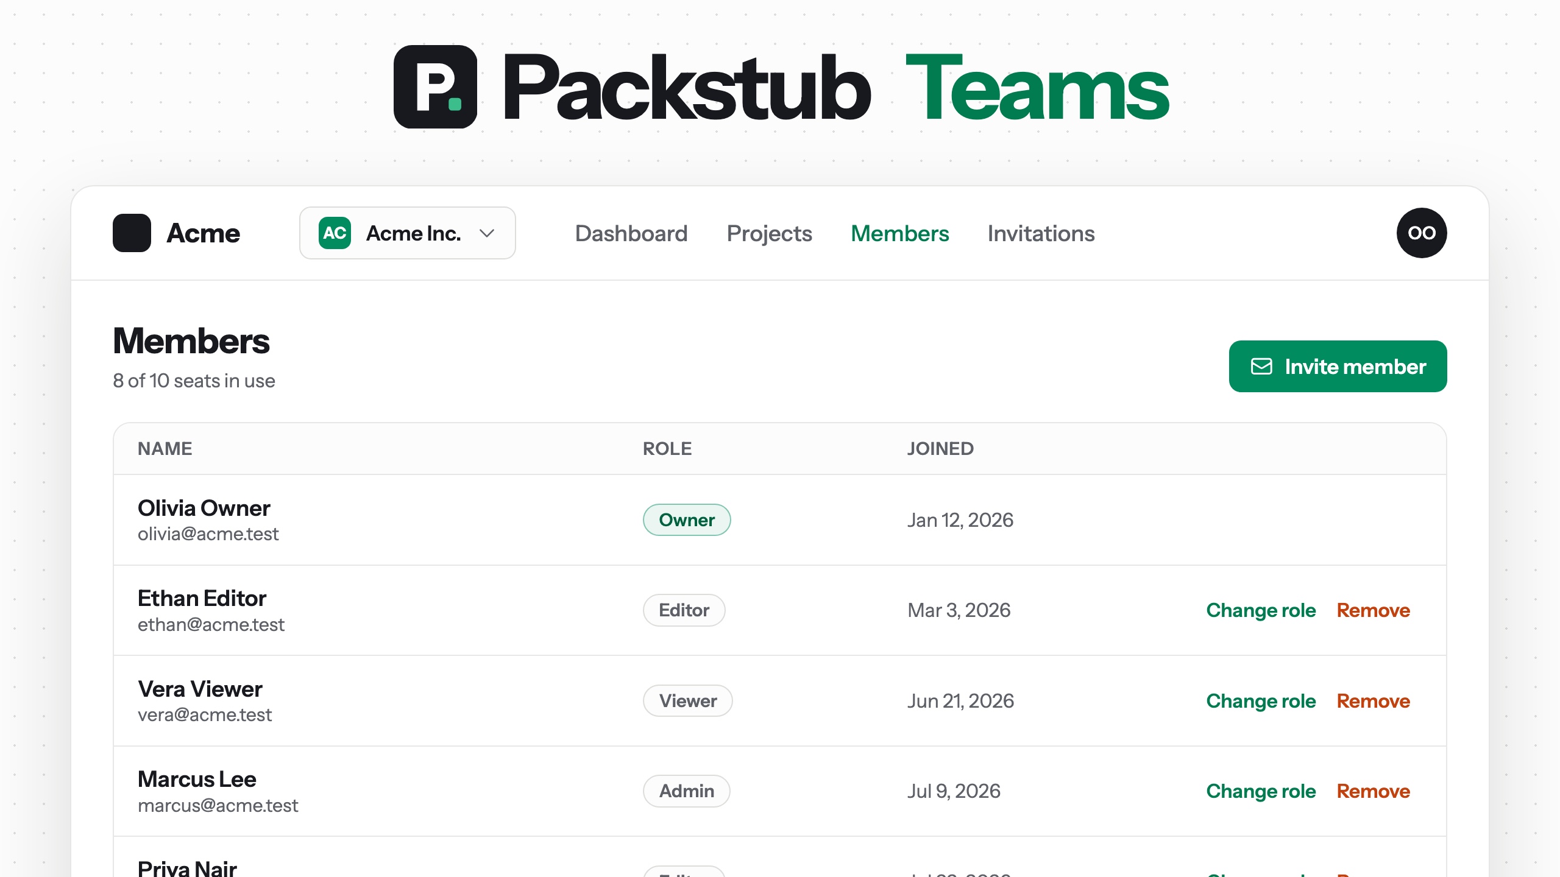This screenshot has height=877, width=1560.
Task: Click the Jan 12, 2026 joined date
Action: point(960,520)
